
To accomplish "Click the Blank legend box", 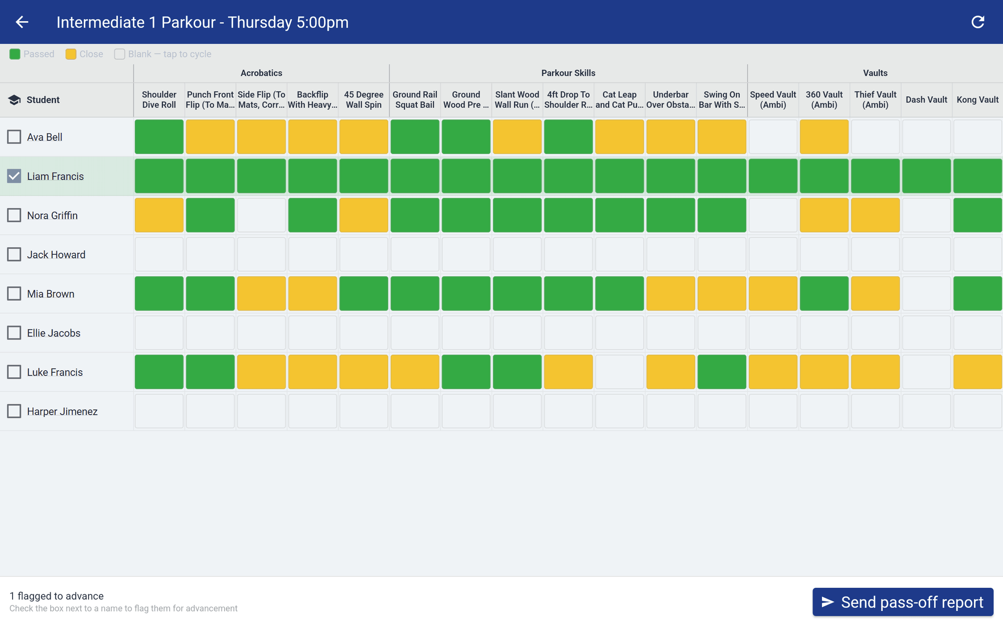I will [x=119, y=54].
